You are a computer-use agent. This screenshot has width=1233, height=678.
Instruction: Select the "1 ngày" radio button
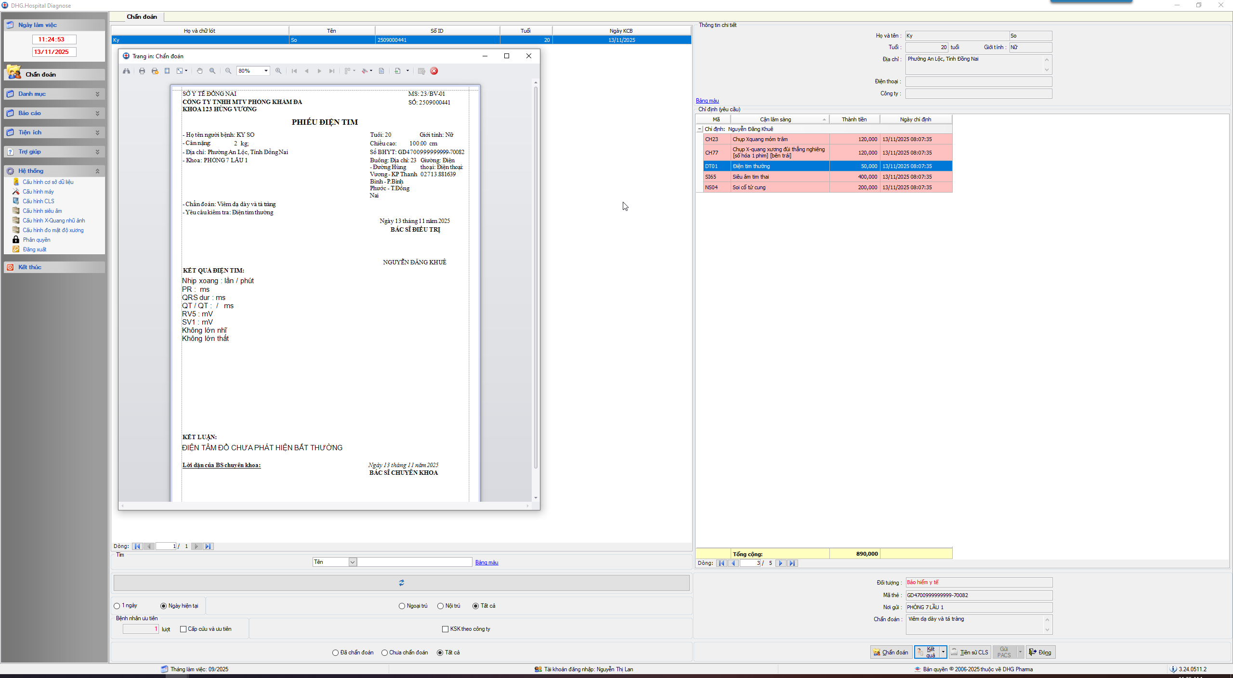pyautogui.click(x=117, y=606)
